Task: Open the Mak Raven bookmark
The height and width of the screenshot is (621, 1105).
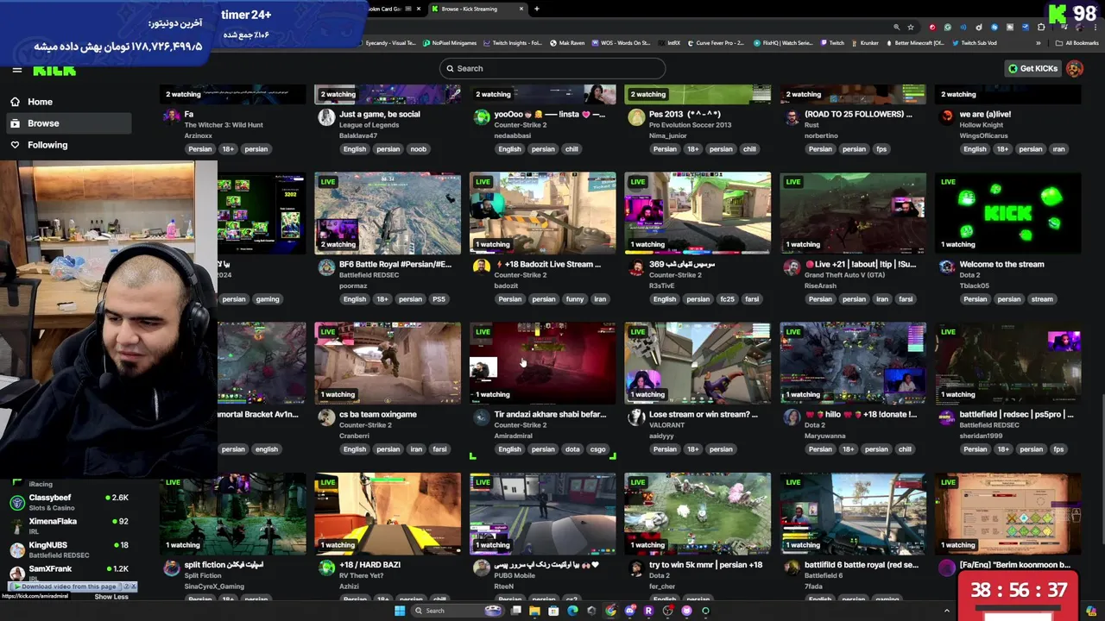Action: [567, 42]
